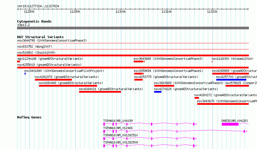The width and height of the screenshot is (257, 149).
Task: Open the RefSeq Genes track title
Action: click(29, 117)
